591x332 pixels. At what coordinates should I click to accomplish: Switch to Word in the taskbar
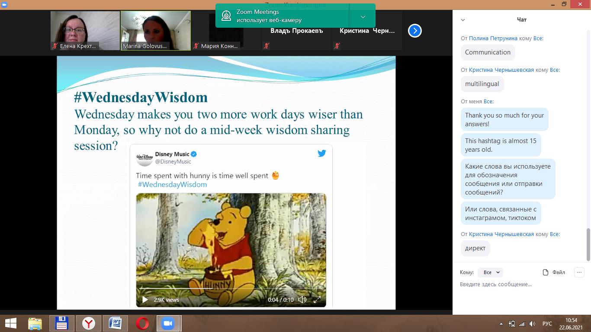(116, 323)
